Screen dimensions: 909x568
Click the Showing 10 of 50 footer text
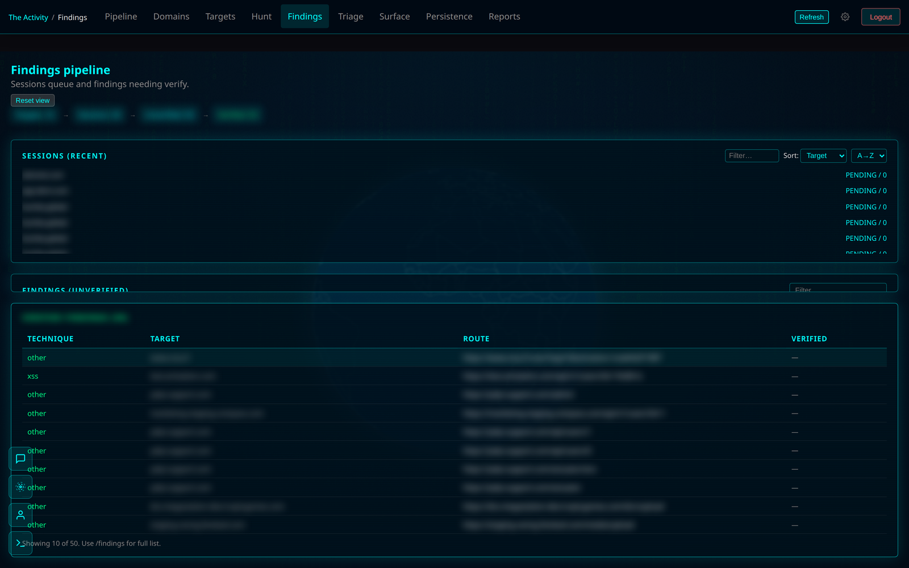coord(91,544)
